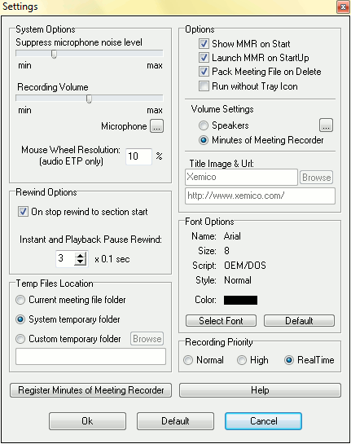Viewport: 351px width, 444px height.
Task: Click the font name value Arial
Action: pos(232,236)
